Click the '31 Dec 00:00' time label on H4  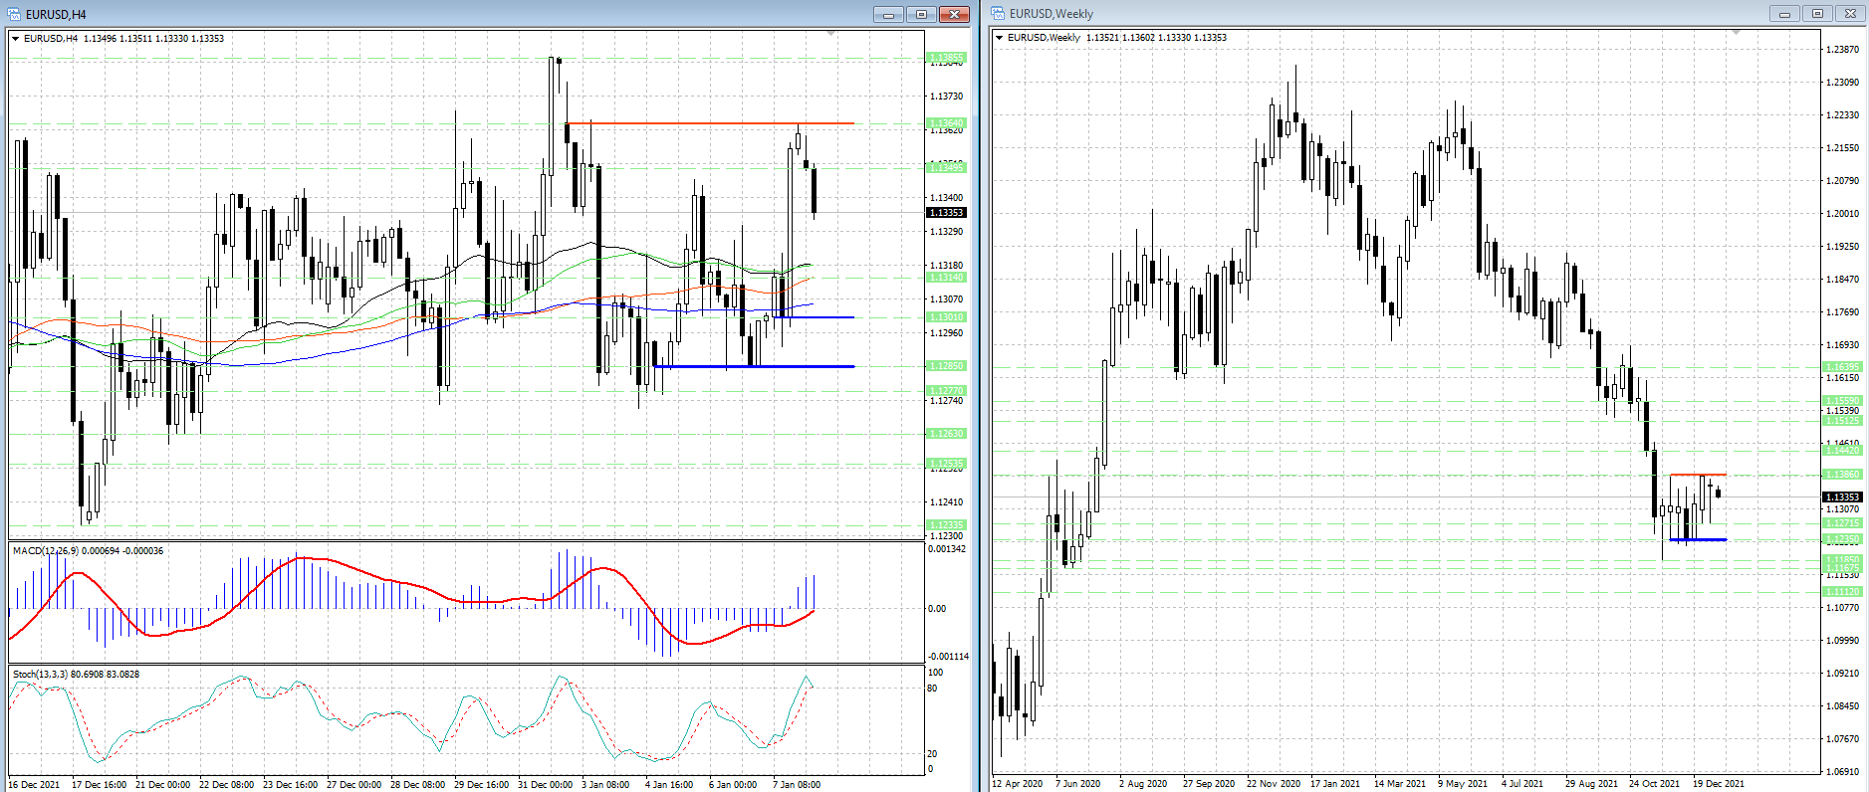pos(545,785)
